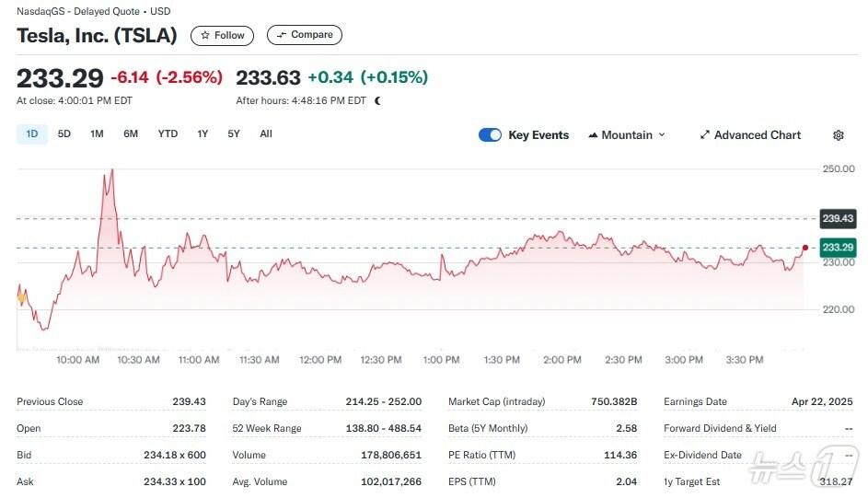Click the orange key event marker on chart
This screenshot has width=868, height=498.
click(21, 297)
